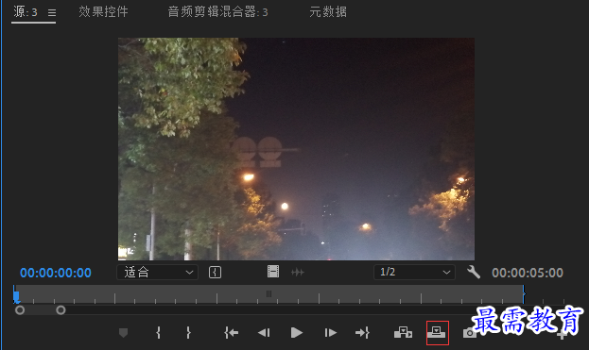This screenshot has height=350, width=589.
Task: Open the Source panel menu icon
Action: click(x=52, y=13)
